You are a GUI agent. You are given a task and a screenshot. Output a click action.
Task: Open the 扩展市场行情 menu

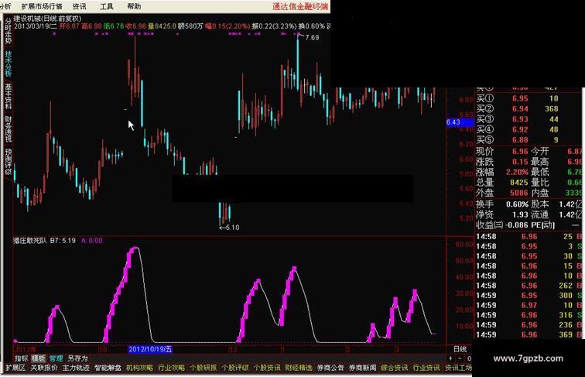pos(42,6)
